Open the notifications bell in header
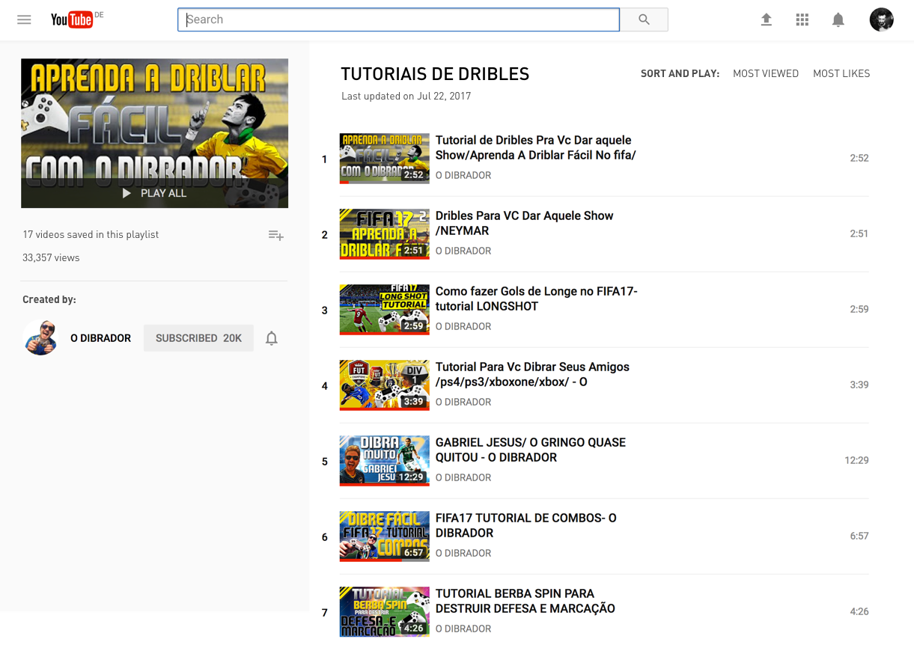The width and height of the screenshot is (914, 648). pyautogui.click(x=838, y=19)
